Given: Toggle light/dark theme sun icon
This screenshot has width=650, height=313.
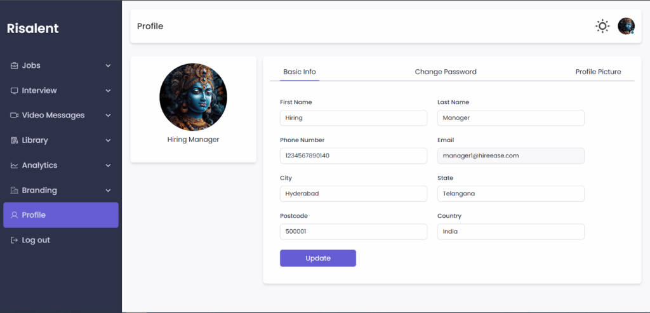Looking at the screenshot, I should coord(602,26).
